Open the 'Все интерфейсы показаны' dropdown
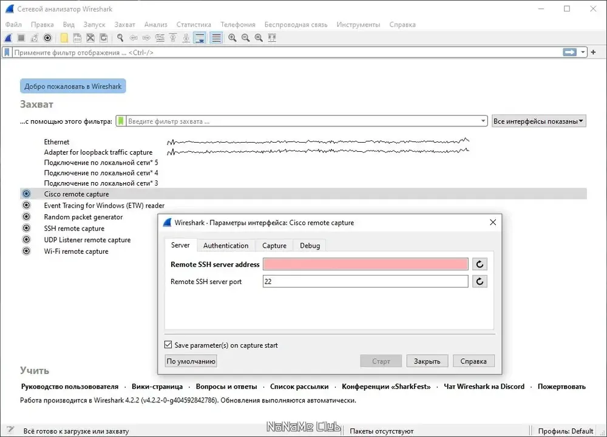Image resolution: width=607 pixels, height=437 pixels. coord(538,121)
